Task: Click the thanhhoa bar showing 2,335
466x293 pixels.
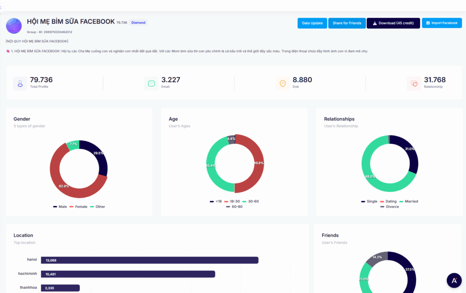Action: (61, 288)
